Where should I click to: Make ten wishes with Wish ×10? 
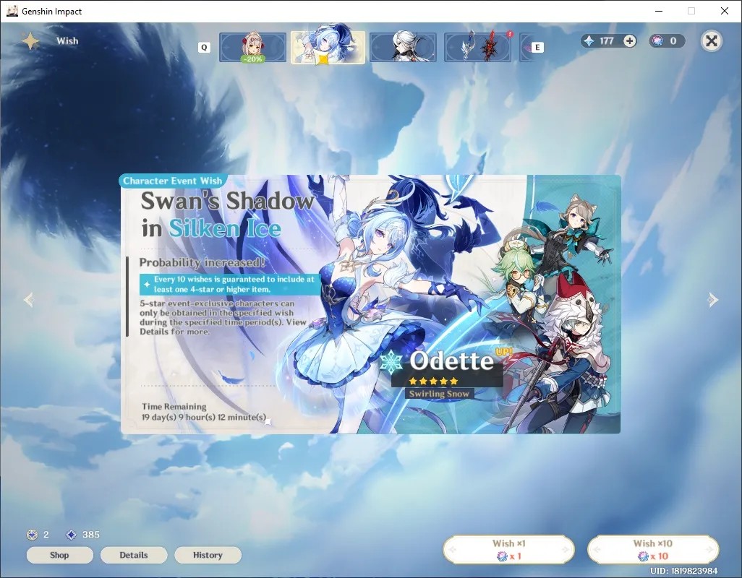653,550
